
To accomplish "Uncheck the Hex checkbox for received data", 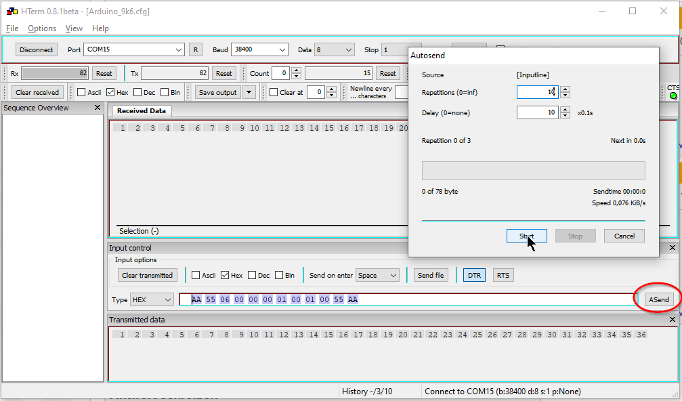I will click(110, 92).
